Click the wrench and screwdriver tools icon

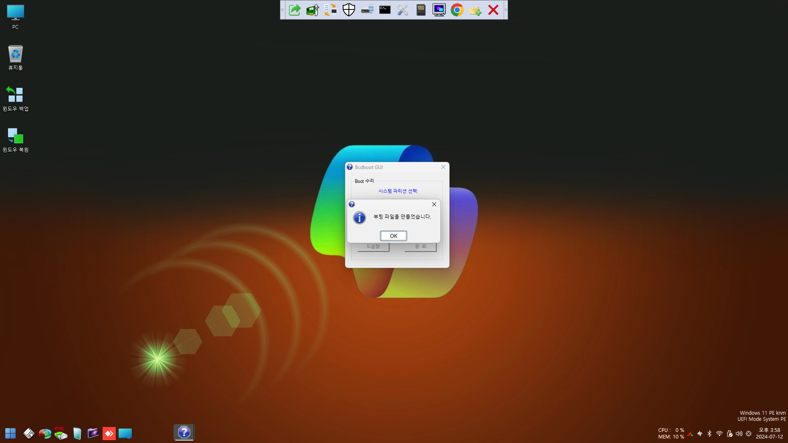coord(403,10)
